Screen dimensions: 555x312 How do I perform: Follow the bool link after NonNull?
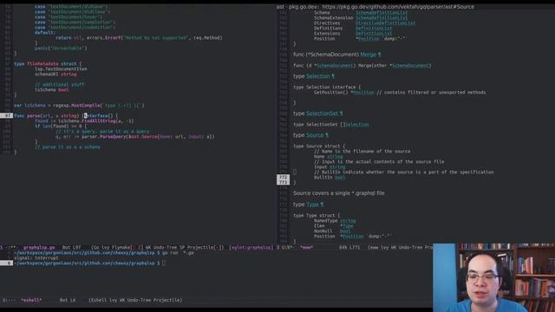click(x=345, y=231)
